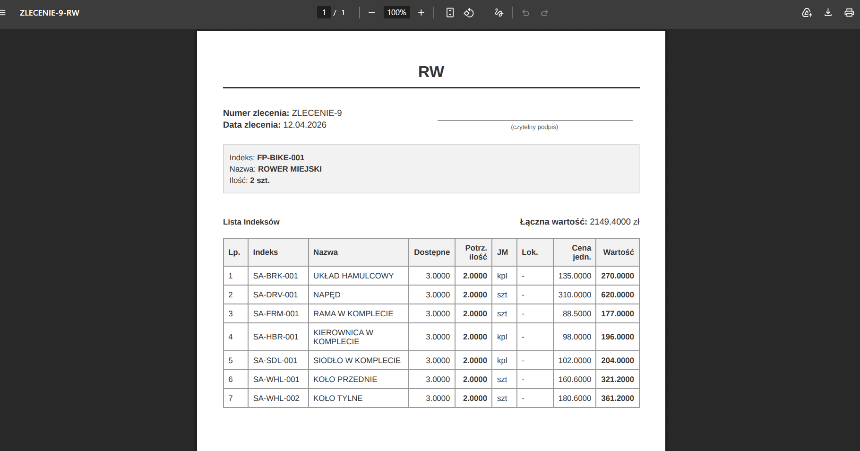Click the 100% zoom level field
Screen dimensions: 860x451
(396, 13)
